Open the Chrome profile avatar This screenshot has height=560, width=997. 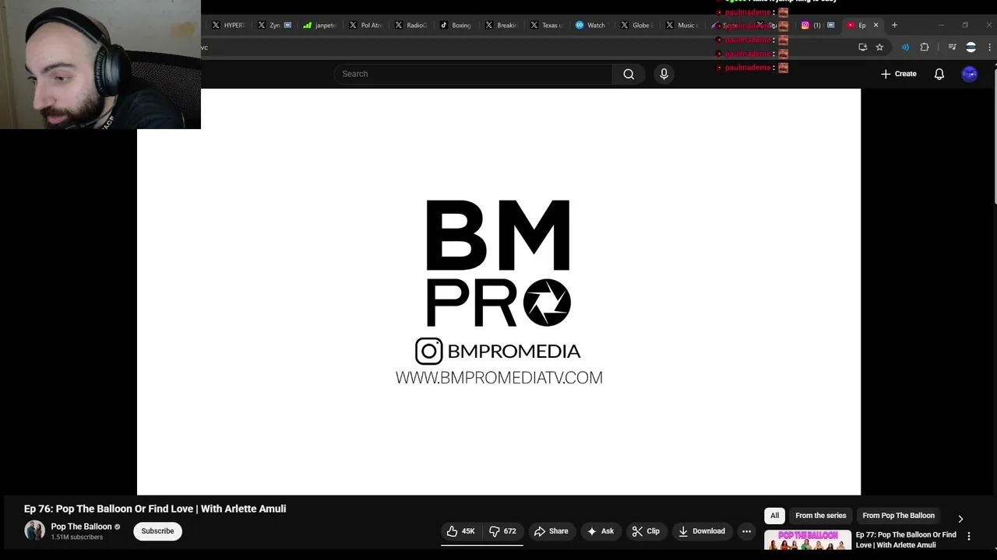click(971, 47)
